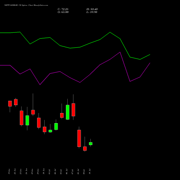
Task: Click the low value L: 59.90
Action: (x=92, y=12)
